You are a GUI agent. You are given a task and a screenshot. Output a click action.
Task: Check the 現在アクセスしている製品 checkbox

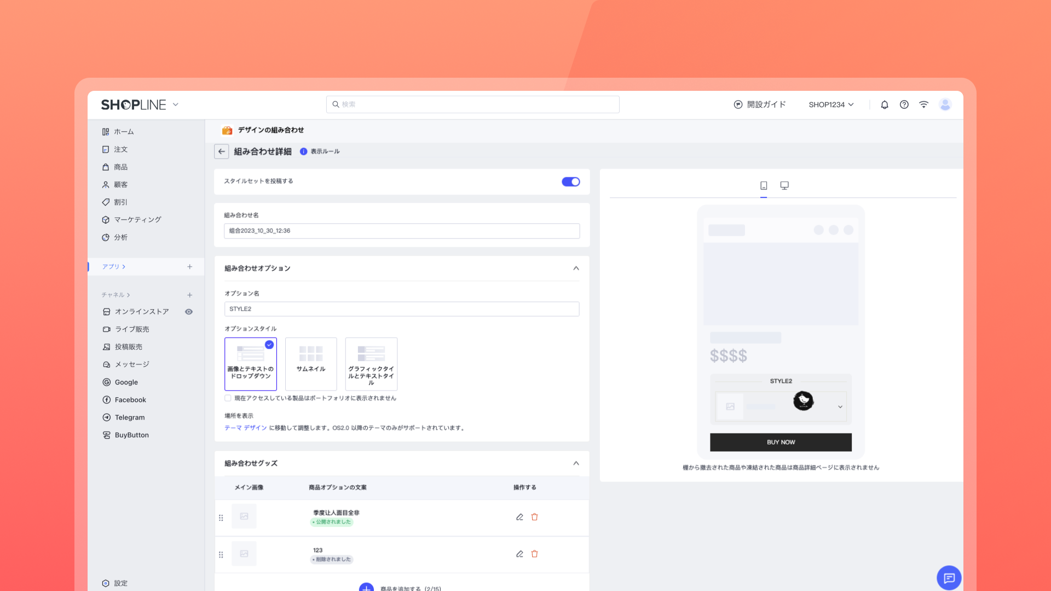[228, 398]
